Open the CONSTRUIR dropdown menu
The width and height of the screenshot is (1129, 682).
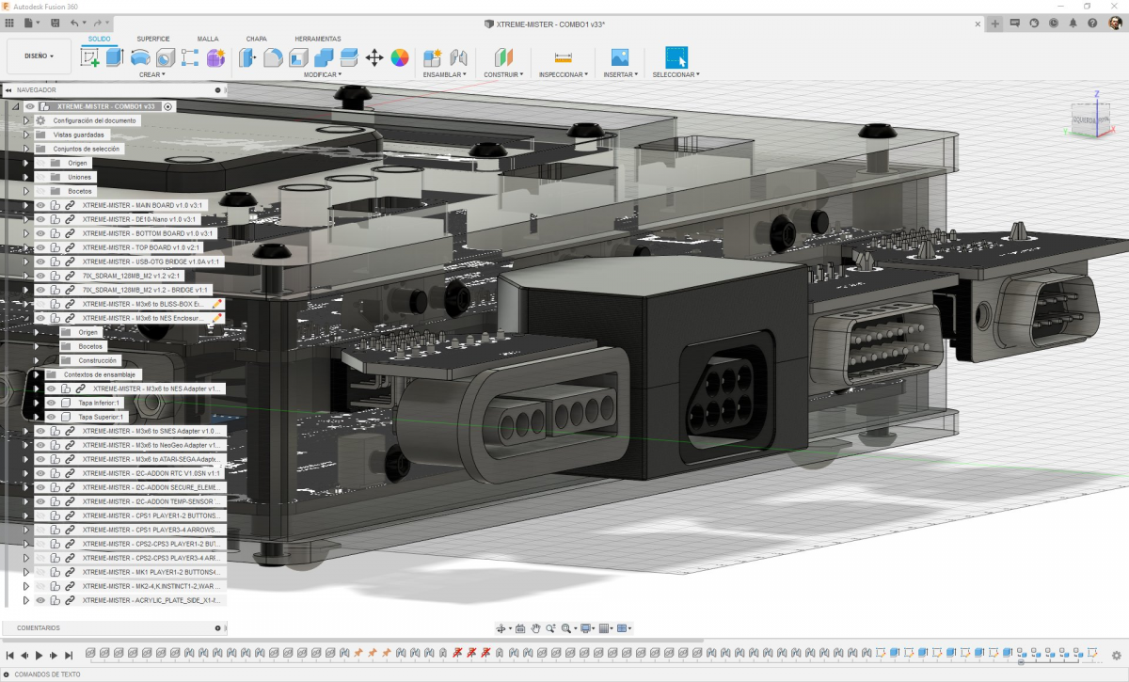[x=503, y=74]
